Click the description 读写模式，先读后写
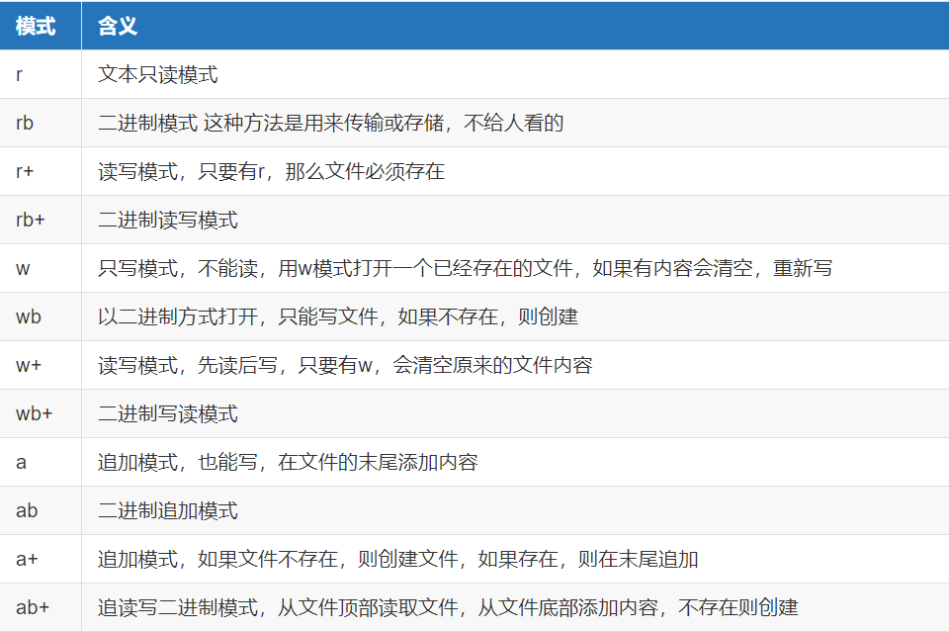The image size is (949, 632). tap(345, 365)
